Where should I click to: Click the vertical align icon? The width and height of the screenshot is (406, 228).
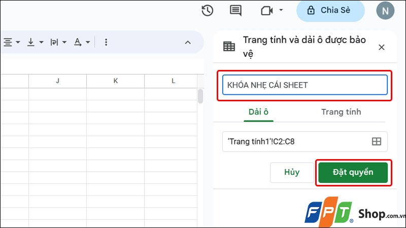point(31,42)
